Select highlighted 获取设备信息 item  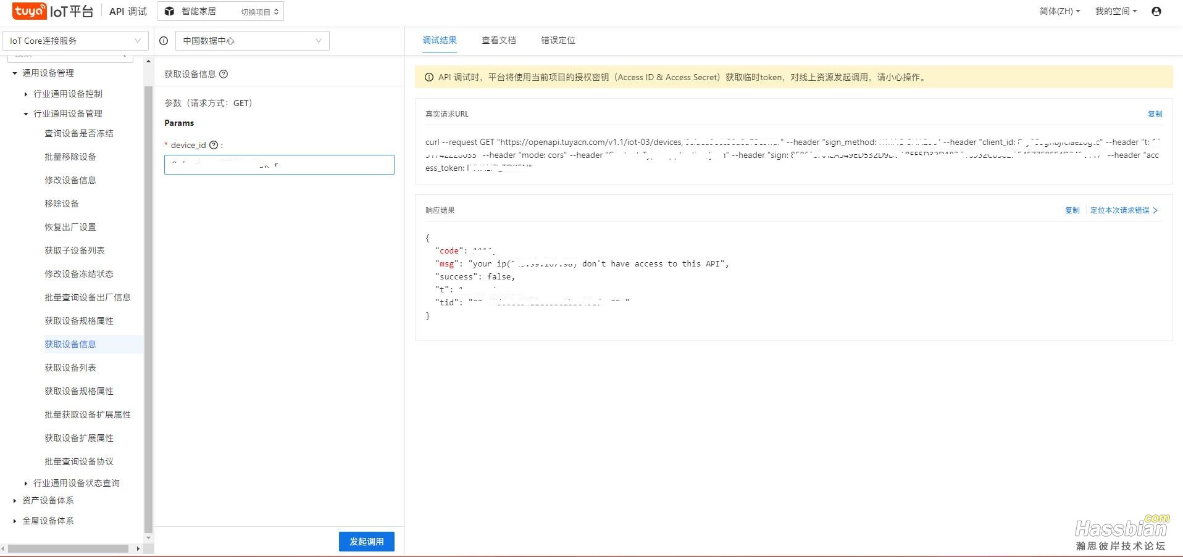point(70,344)
